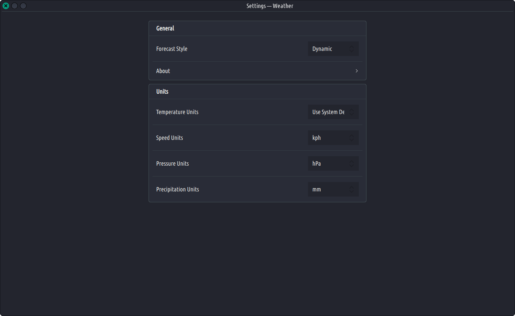
Task: Click the General section header
Action: coord(165,28)
